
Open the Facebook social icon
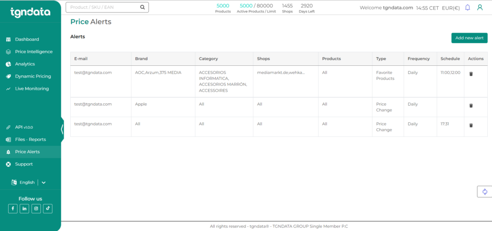(x=13, y=208)
